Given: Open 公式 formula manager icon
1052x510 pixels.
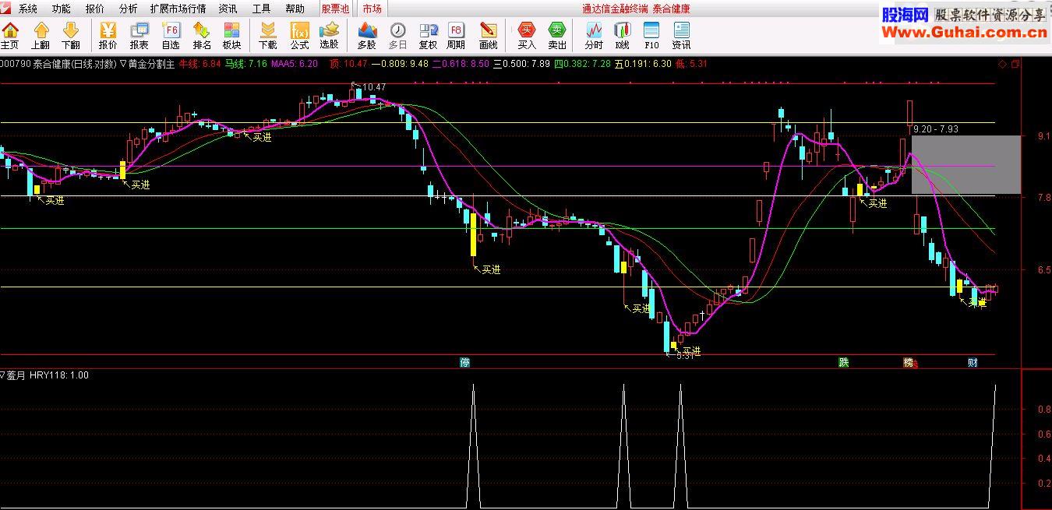Looking at the screenshot, I should 299,36.
